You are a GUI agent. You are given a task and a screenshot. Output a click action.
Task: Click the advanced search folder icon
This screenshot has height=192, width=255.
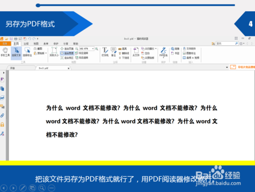click(213, 44)
